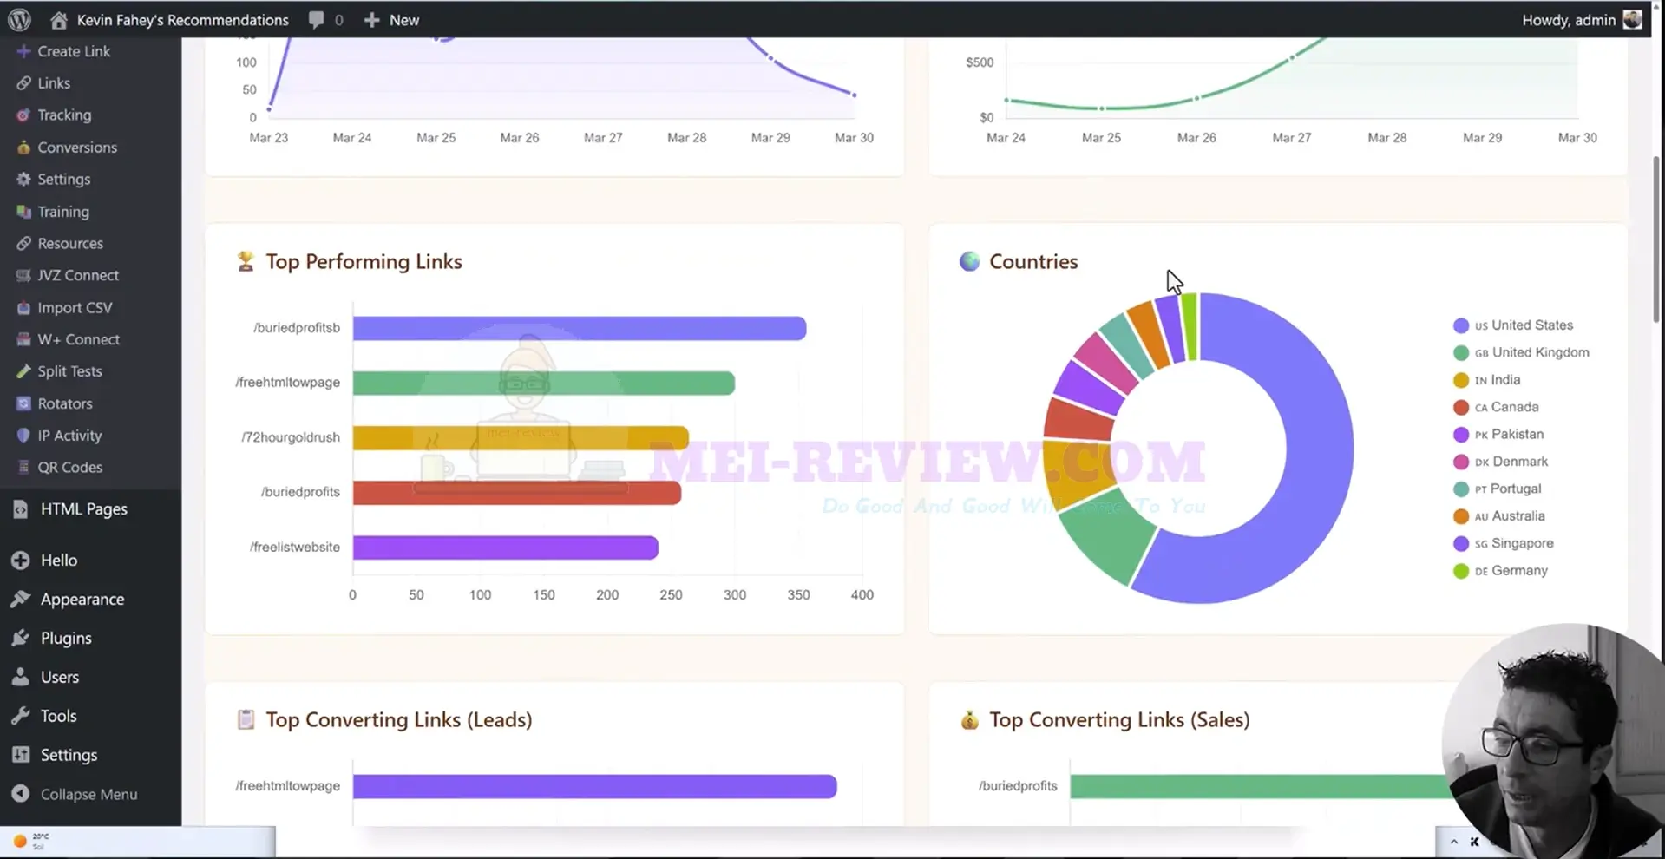Screen dimensions: 1665x859
Task: Collapse the admin sidebar menu
Action: click(75, 794)
